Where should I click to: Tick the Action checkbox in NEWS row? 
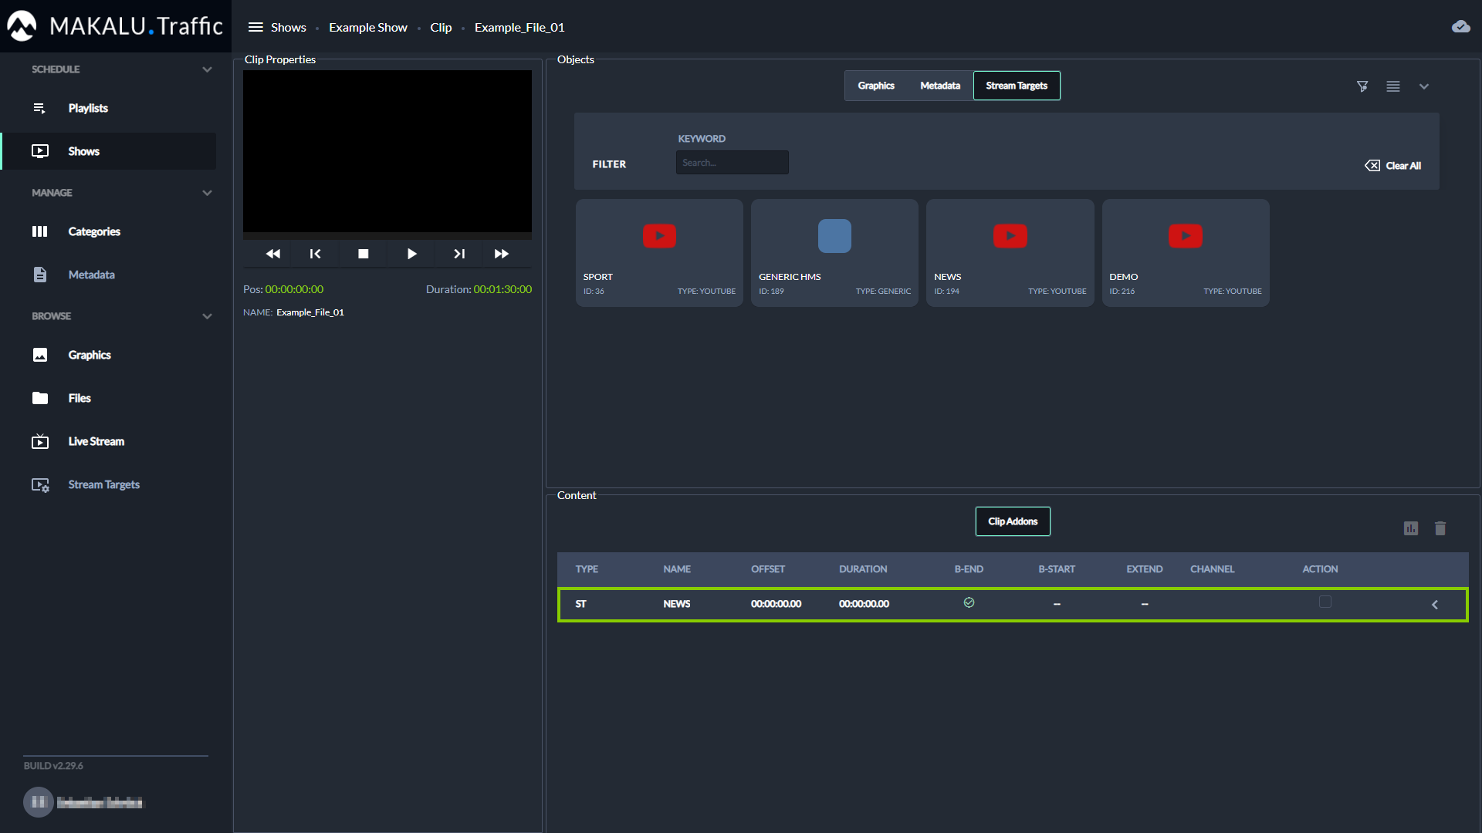[x=1325, y=602]
